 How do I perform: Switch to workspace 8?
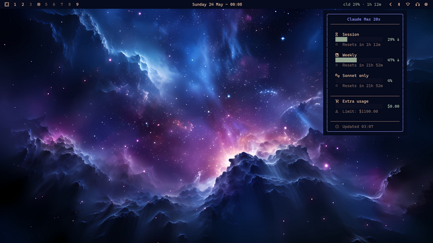point(70,4)
